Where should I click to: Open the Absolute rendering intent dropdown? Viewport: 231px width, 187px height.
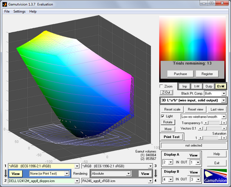click(x=111, y=174)
